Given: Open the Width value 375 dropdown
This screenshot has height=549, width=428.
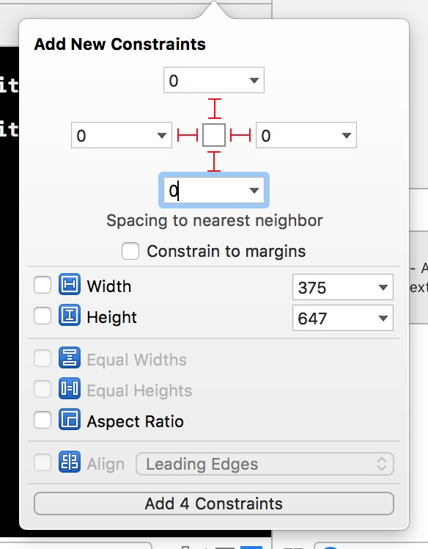Looking at the screenshot, I should pyautogui.click(x=383, y=288).
